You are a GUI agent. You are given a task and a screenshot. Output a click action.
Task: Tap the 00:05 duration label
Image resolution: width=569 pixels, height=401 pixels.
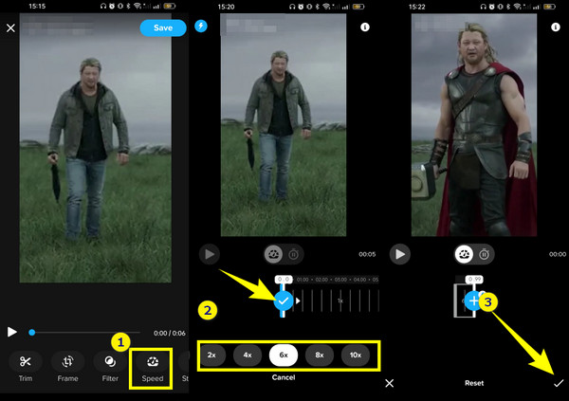[367, 254]
